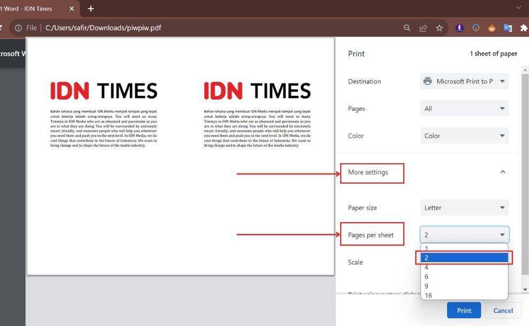
Task: Click the scrollbar up arrow in print panel
Action: tap(525, 70)
